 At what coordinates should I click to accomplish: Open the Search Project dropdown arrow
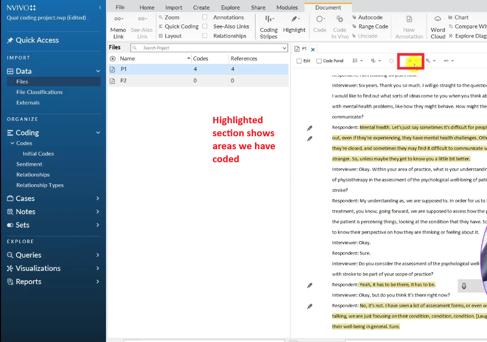tap(284, 48)
